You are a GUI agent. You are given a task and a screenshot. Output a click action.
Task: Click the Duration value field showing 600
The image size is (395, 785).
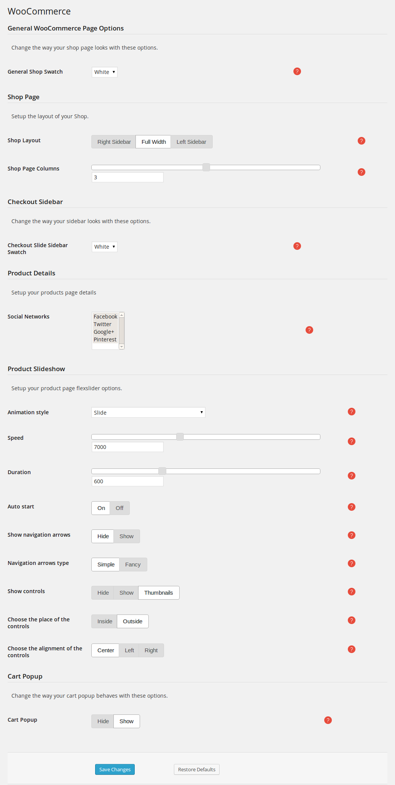127,481
